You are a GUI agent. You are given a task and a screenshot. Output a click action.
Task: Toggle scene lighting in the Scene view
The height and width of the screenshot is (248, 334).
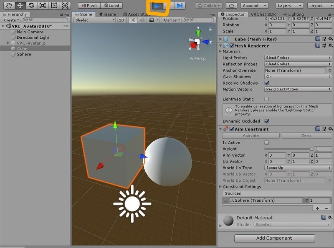pos(133,20)
